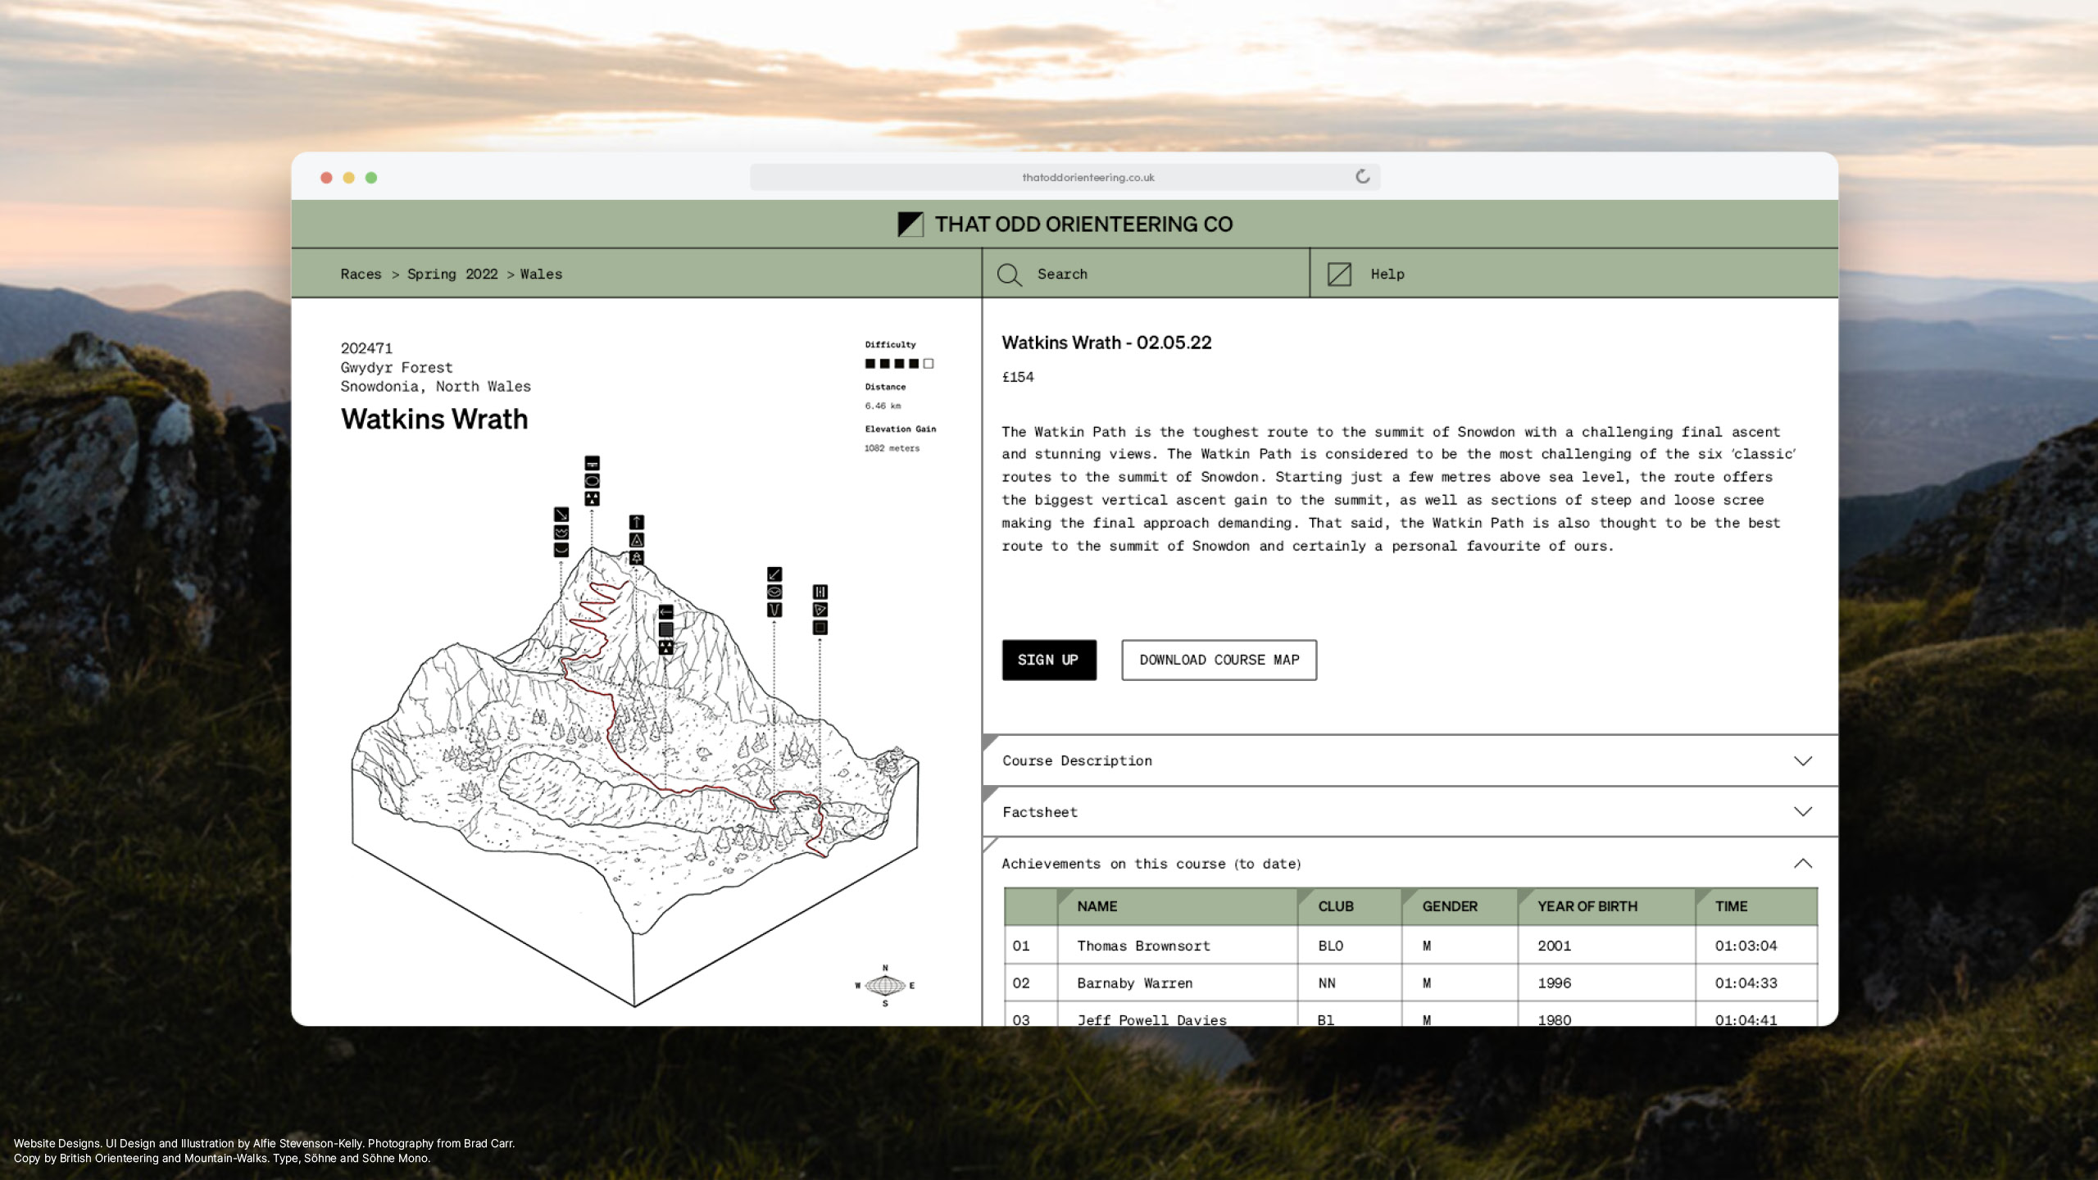Go to Races in breadcrumb
Viewport: 2098px width, 1180px height.
361,275
